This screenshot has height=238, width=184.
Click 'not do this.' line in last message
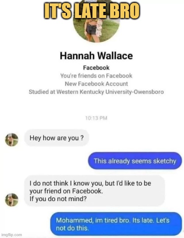pyautogui.click(x=72, y=228)
